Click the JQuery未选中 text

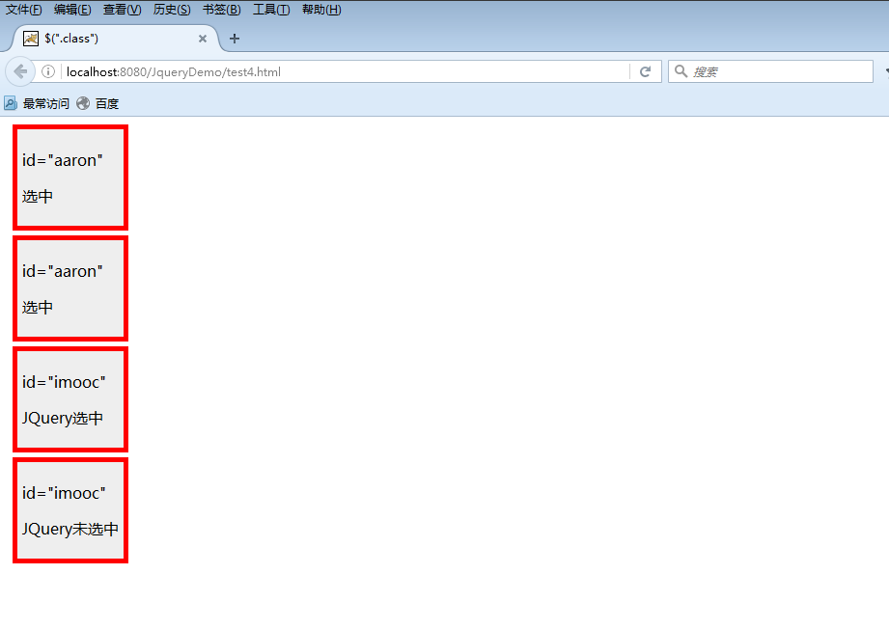click(70, 530)
